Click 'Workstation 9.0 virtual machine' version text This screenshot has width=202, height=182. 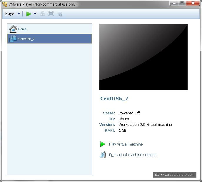click(x=145, y=125)
